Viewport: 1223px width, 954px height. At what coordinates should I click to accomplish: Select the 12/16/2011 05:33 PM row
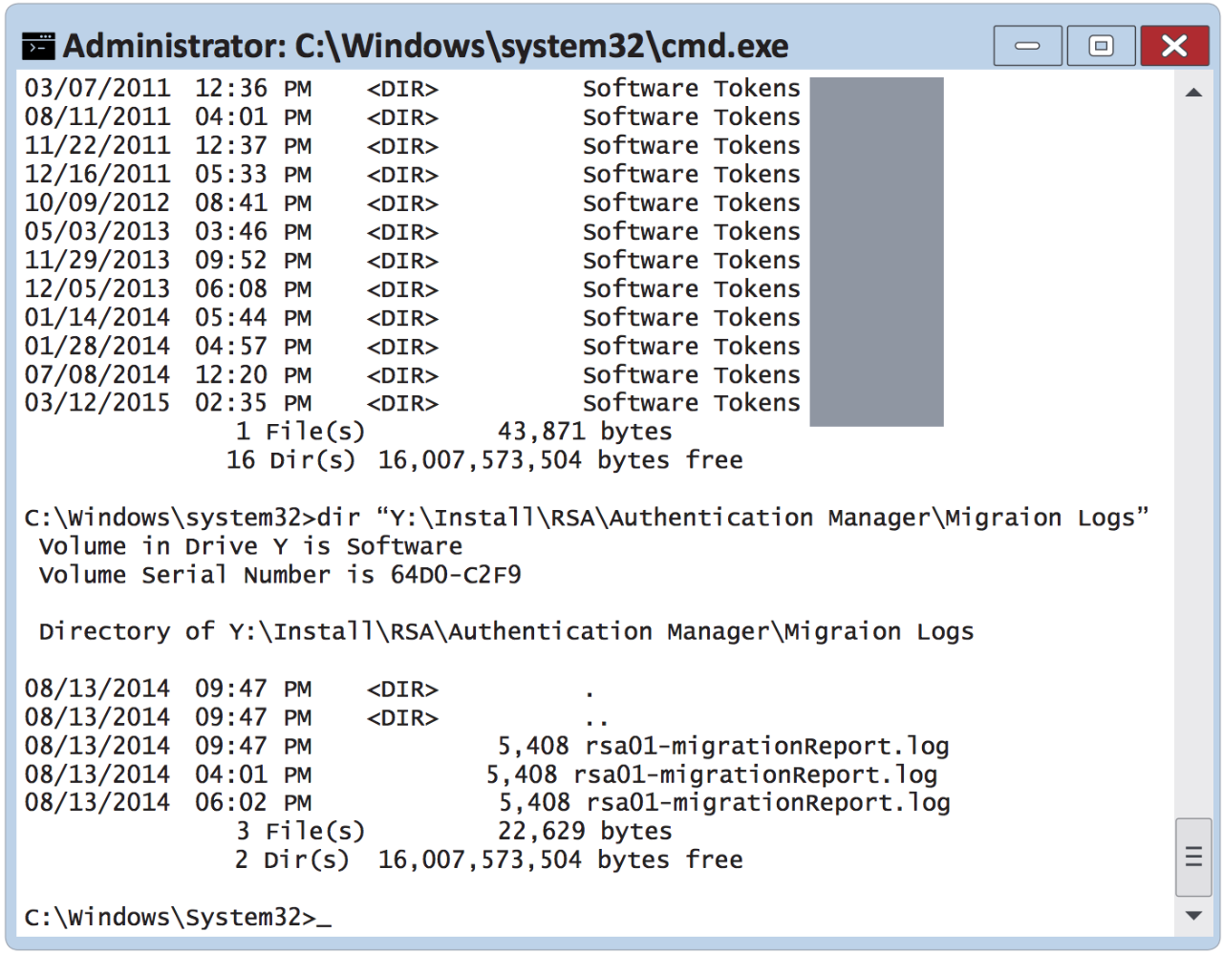click(413, 175)
